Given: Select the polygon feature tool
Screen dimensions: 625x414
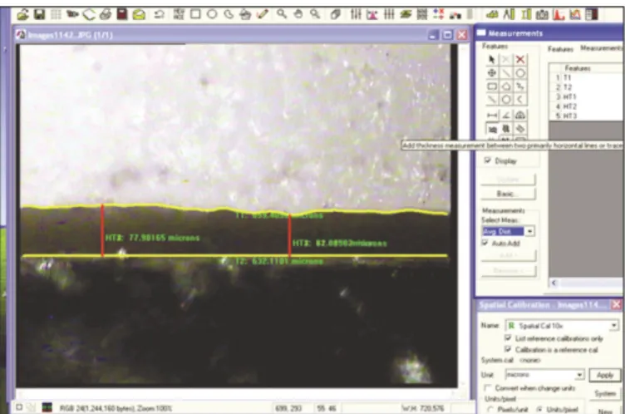Looking at the screenshot, I should point(506,86).
